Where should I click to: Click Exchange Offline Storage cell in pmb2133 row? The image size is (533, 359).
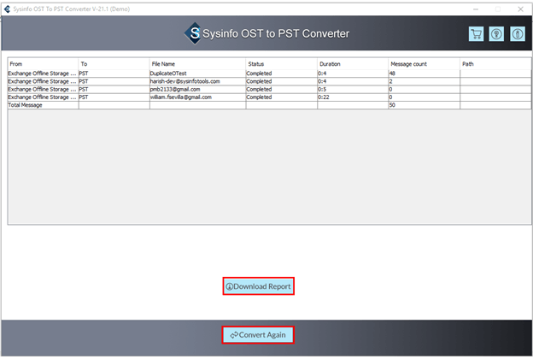coord(44,89)
